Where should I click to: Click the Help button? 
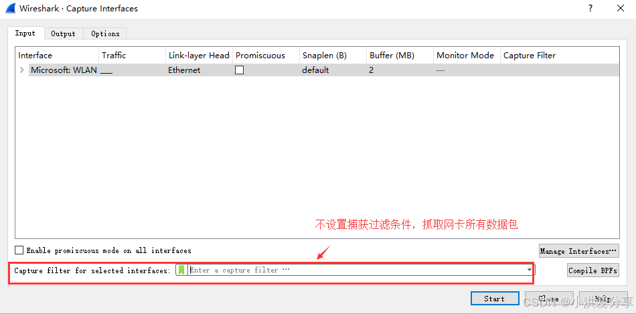603,299
